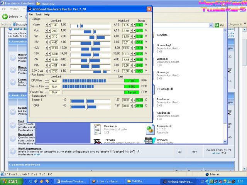Click the Vcore low limit field showing 1,46
The width and height of the screenshot is (247, 185).
[x=54, y=25]
